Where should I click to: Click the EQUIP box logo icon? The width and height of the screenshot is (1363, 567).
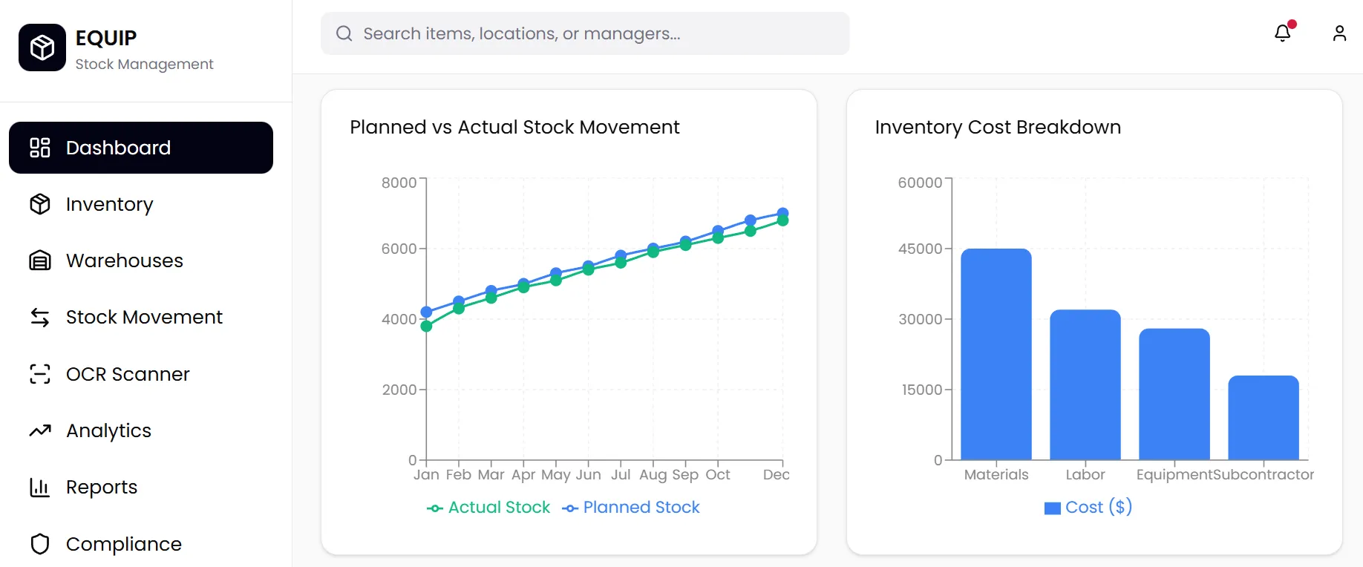[42, 47]
